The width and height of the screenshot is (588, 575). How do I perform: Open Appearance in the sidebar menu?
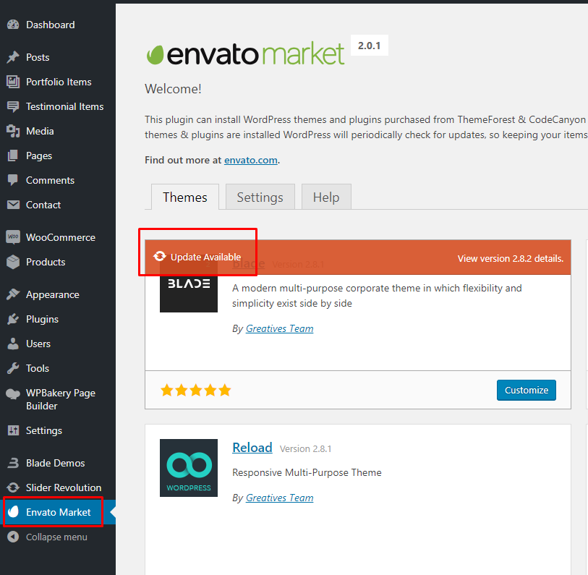coord(52,294)
